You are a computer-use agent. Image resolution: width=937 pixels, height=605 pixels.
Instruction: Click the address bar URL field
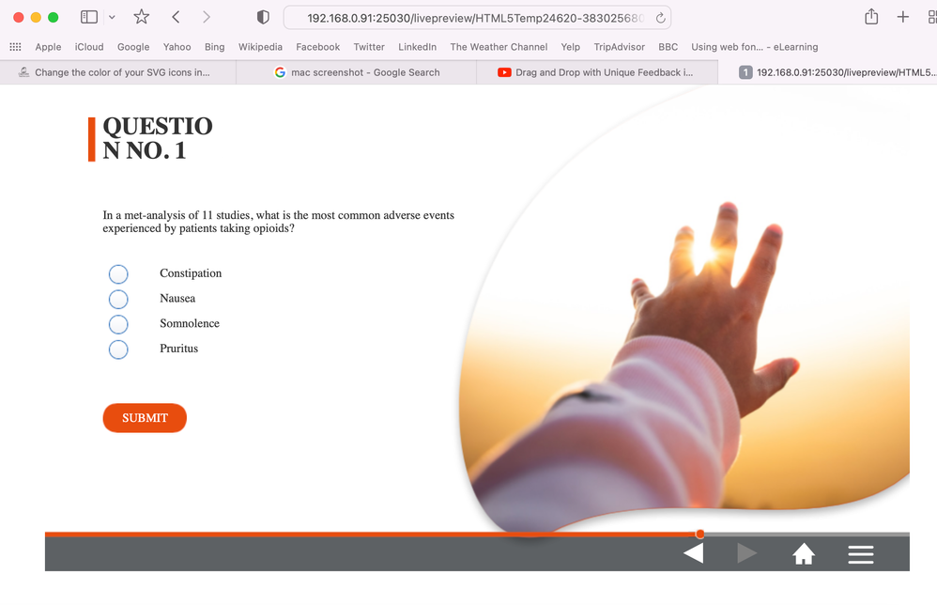coord(469,16)
